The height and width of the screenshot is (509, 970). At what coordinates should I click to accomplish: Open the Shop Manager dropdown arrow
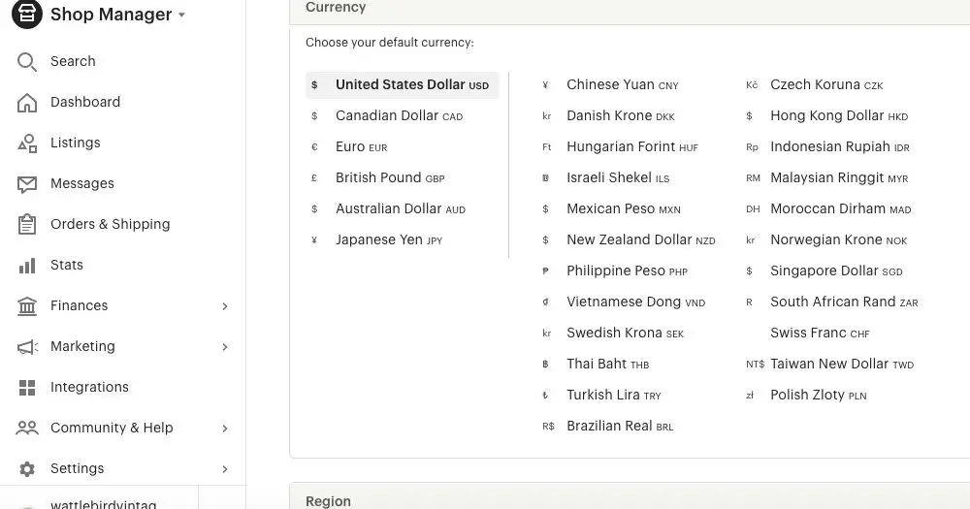click(181, 16)
